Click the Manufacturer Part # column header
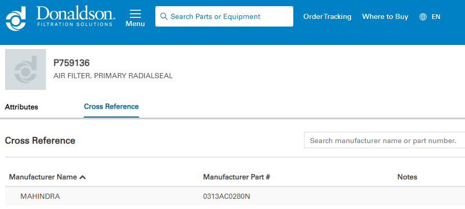Screen dimensions: 465x209 (237, 177)
